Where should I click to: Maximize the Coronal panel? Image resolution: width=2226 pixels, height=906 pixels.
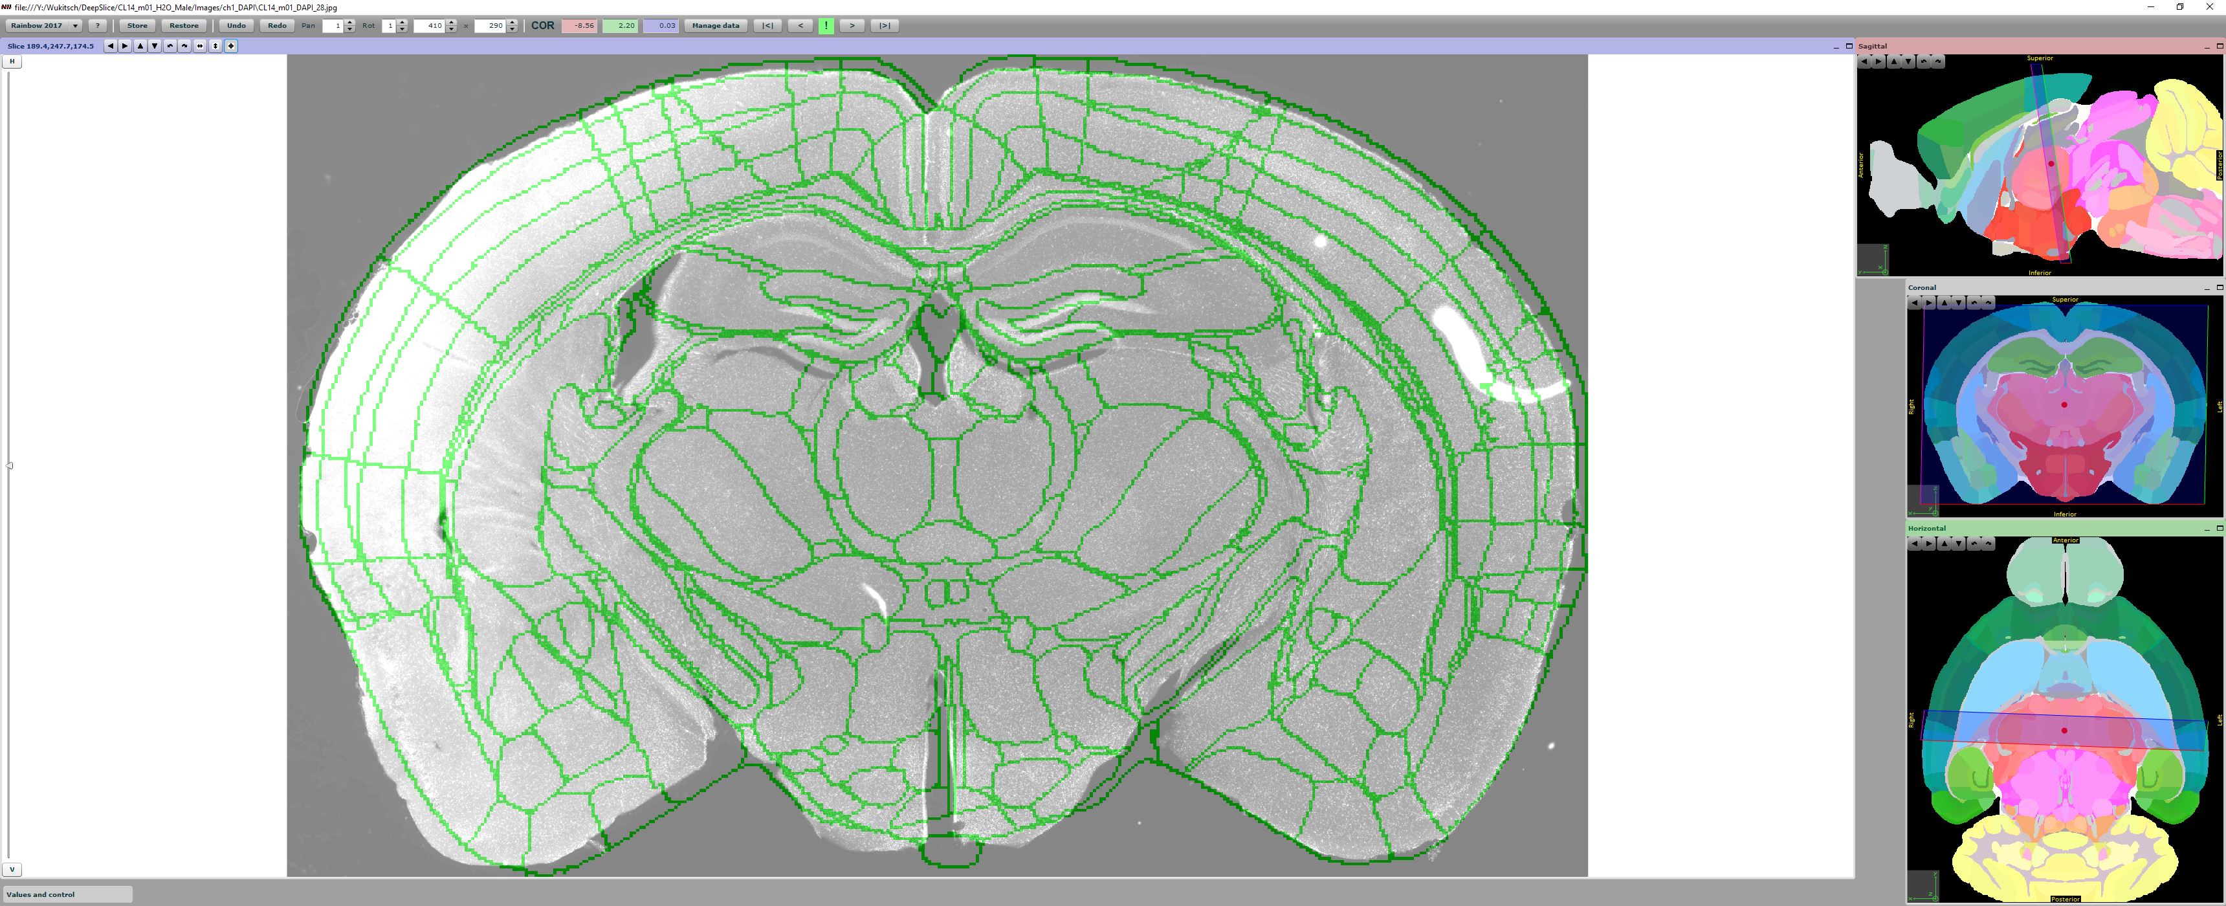(x=2219, y=287)
